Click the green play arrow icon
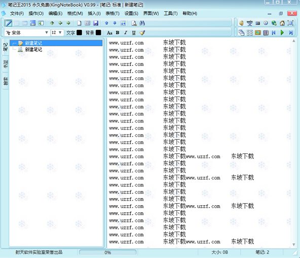This screenshot has height=258, width=300. (x=282, y=33)
